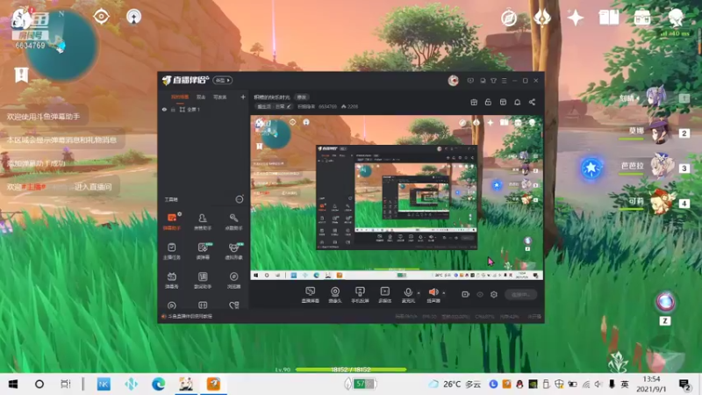This screenshot has height=395, width=702.
Task: Open the game's compass icon top right
Action: click(x=509, y=18)
